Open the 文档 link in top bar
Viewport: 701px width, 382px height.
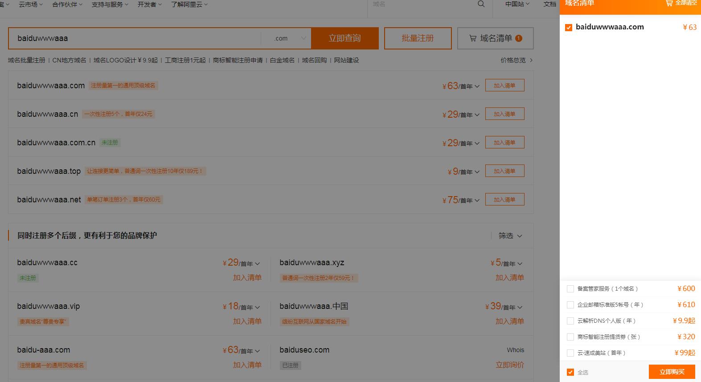click(x=550, y=4)
